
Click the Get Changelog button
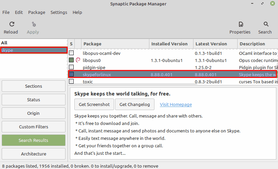(134, 104)
